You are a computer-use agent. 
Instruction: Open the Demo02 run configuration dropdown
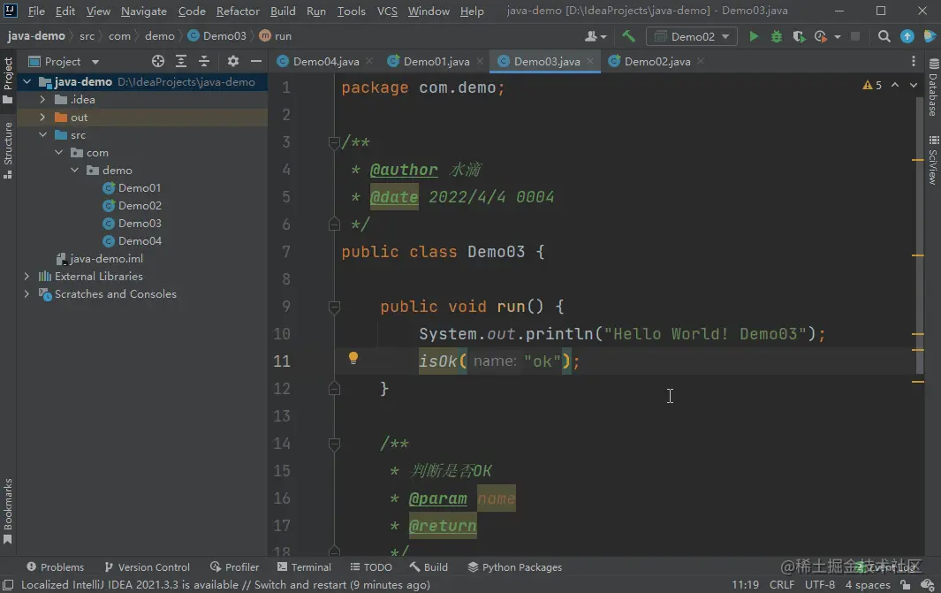coord(692,36)
